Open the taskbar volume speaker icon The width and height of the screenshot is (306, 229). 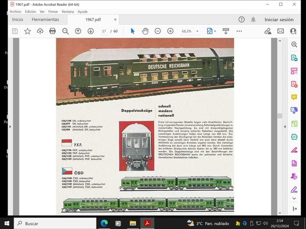(x=265, y=223)
